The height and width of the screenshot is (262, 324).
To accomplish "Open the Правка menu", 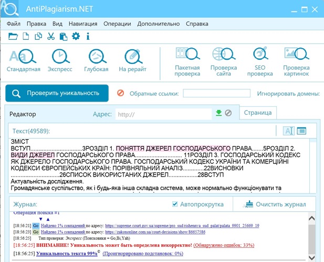I will coord(36,24).
